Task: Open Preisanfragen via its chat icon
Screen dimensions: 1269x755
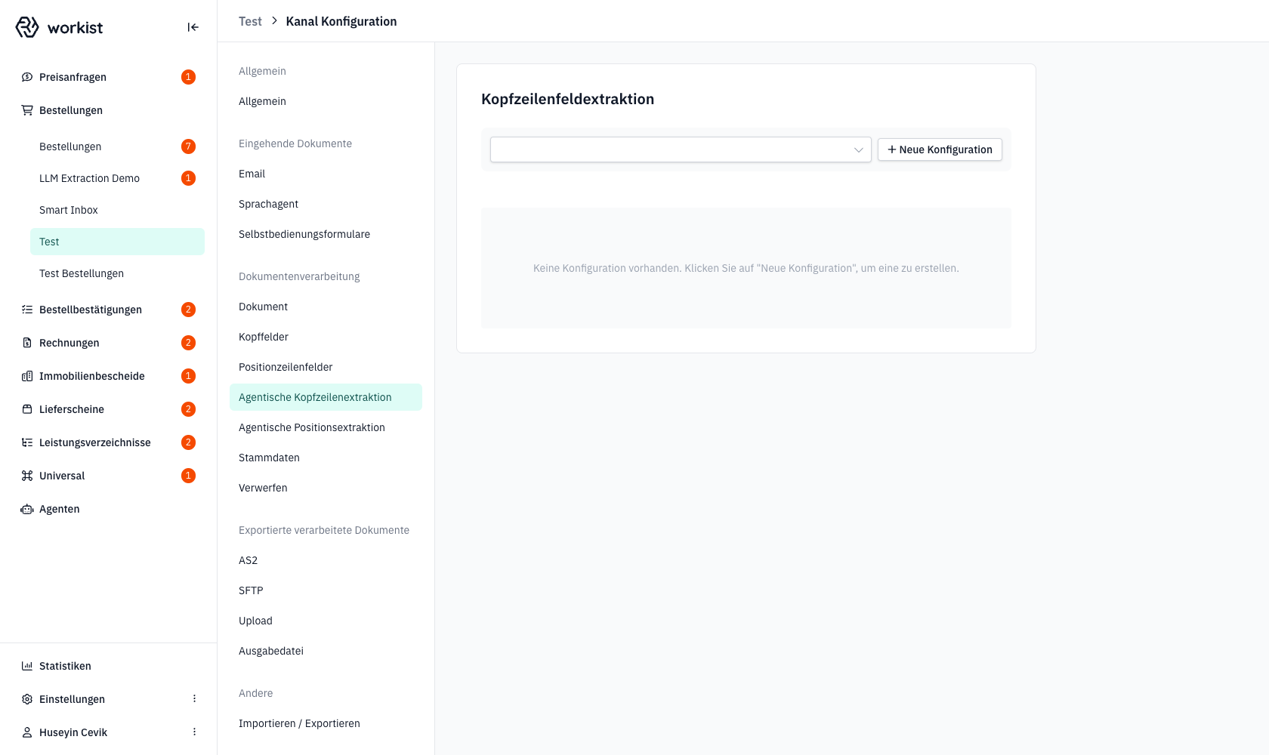Action: pyautogui.click(x=27, y=77)
